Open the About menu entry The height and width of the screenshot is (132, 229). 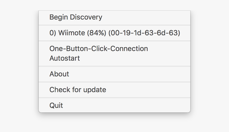coord(59,74)
